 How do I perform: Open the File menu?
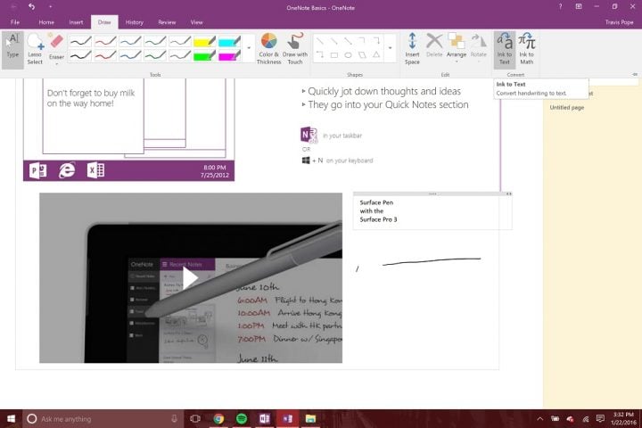click(15, 22)
